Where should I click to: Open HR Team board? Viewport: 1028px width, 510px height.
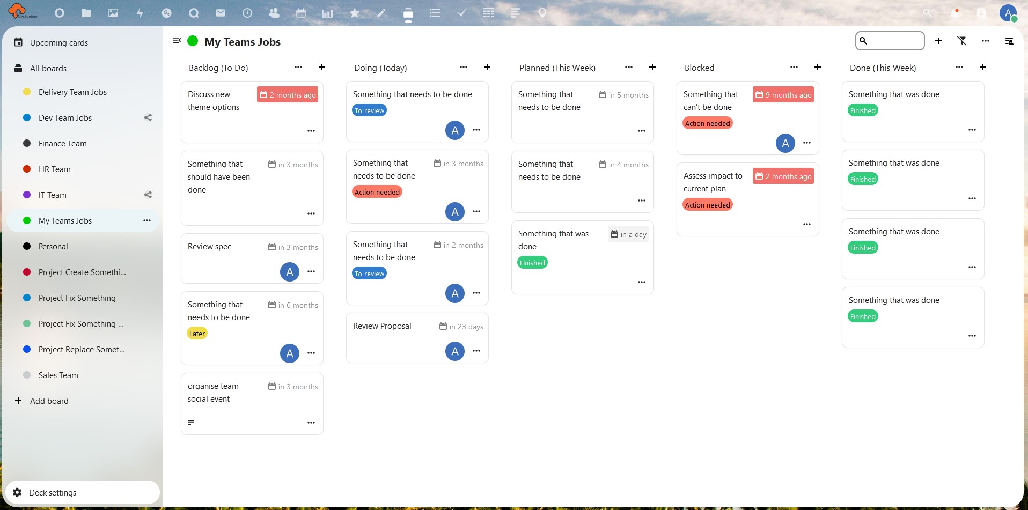pyautogui.click(x=83, y=169)
